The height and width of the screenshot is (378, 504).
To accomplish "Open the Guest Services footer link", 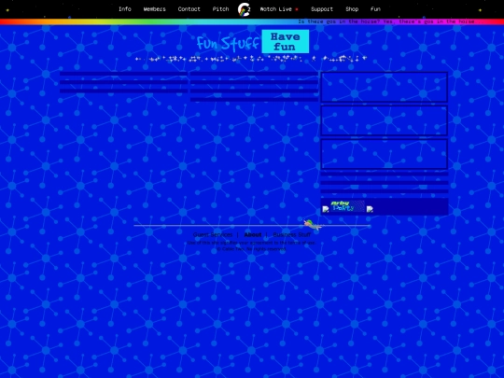I will [213, 234].
